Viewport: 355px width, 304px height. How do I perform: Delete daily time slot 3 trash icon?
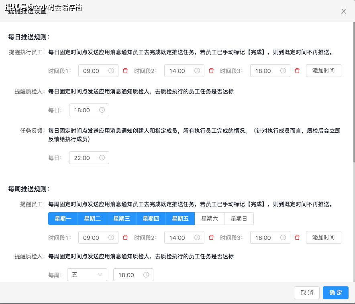point(297,71)
